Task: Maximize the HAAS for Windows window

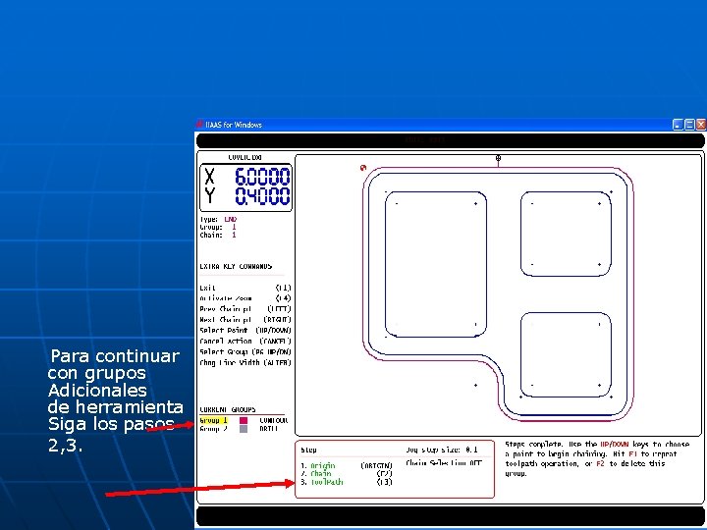Action: (x=689, y=125)
